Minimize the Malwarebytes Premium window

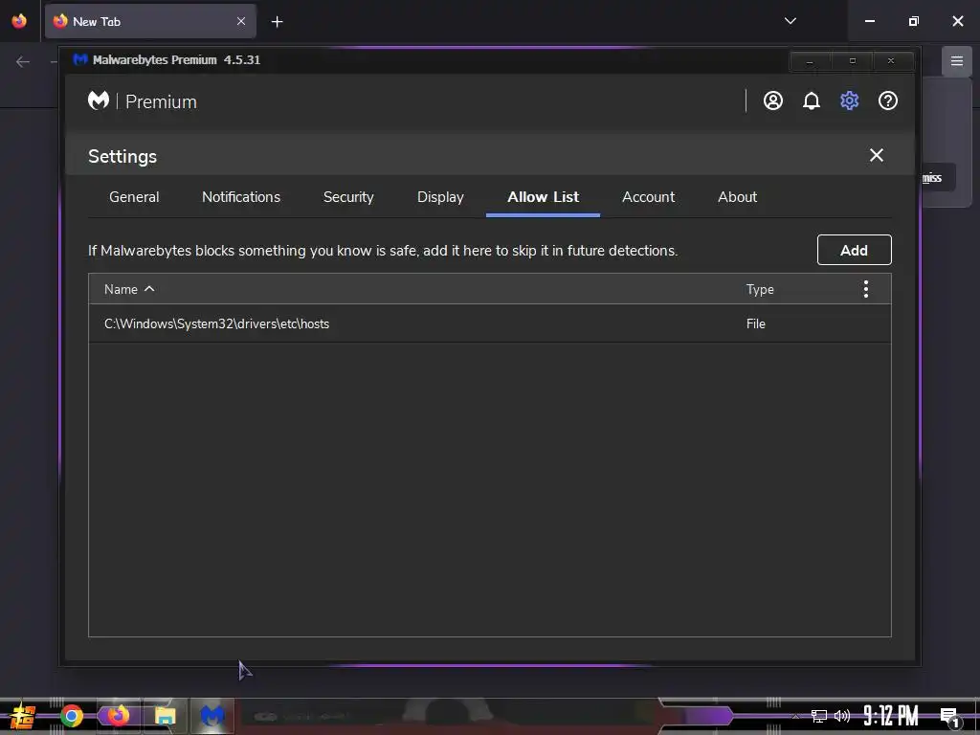[810, 61]
